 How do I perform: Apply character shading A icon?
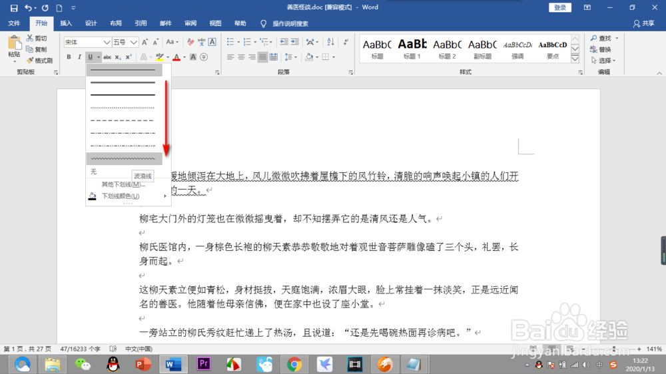(193, 57)
